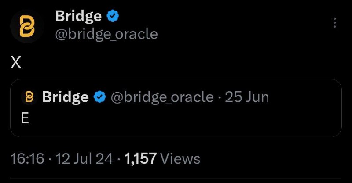Click the number 1,157 in view stats

point(140,158)
